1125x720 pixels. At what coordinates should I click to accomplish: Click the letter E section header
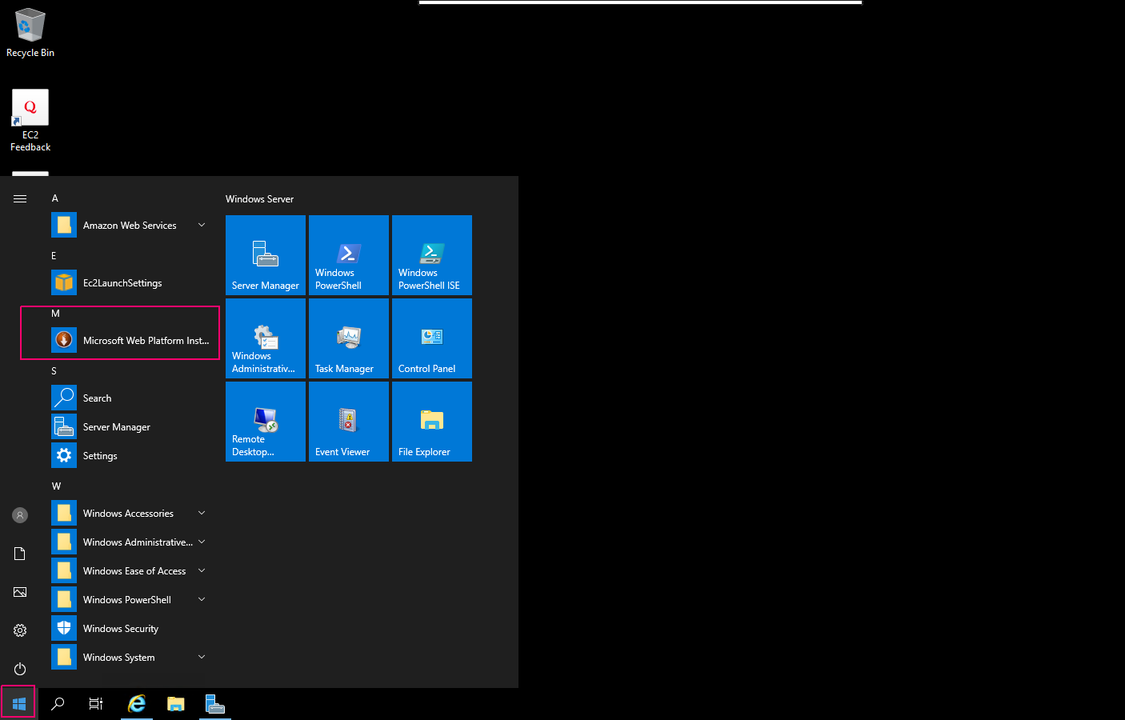pos(54,256)
